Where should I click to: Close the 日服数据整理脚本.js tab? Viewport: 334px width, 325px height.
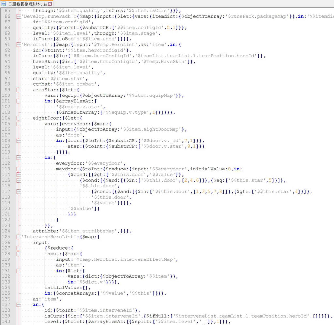[x=50, y=4]
